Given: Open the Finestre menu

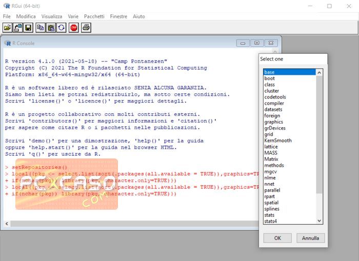Looking at the screenshot, I should 118,16.
